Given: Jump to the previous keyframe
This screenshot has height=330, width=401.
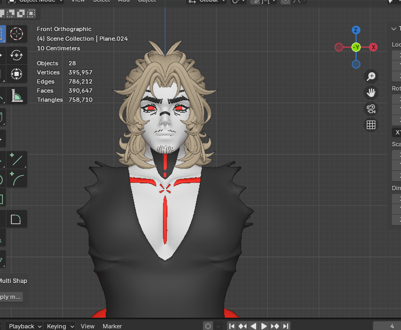Looking at the screenshot, I should pos(242,326).
